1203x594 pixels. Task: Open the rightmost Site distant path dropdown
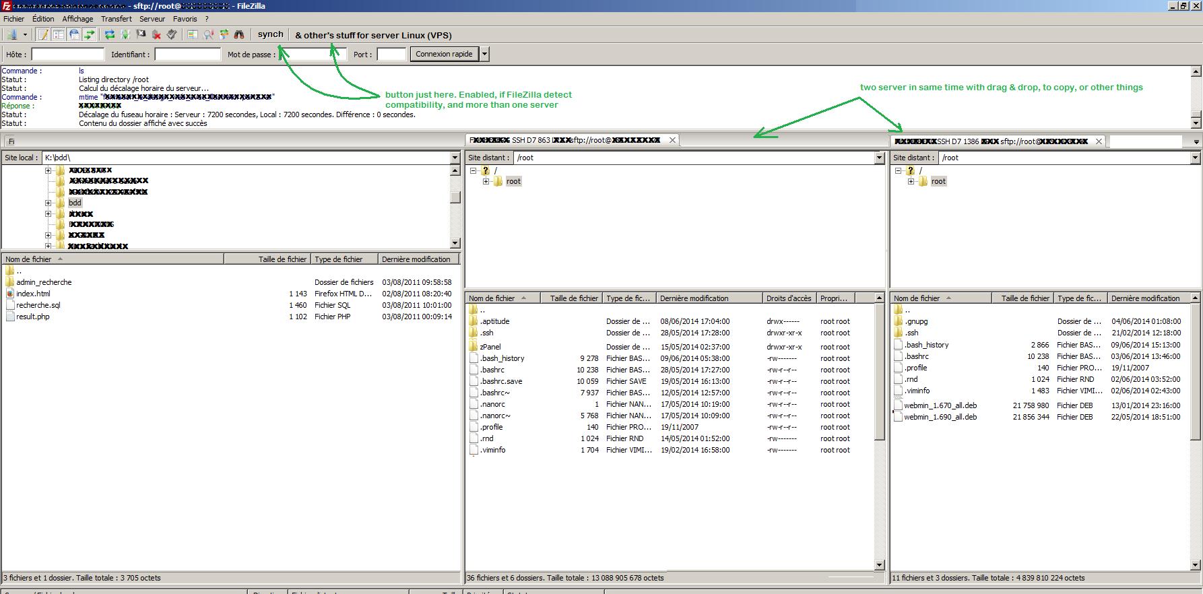[1196, 158]
